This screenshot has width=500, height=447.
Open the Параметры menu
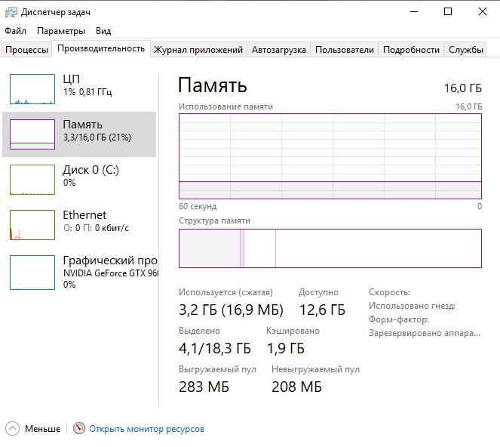click(61, 31)
